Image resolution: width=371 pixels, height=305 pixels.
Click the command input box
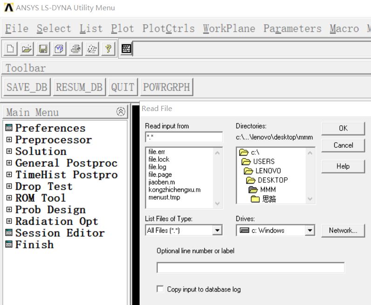coord(252,49)
